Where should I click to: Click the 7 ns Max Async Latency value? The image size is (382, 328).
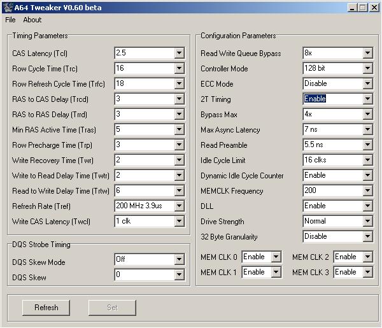point(311,129)
